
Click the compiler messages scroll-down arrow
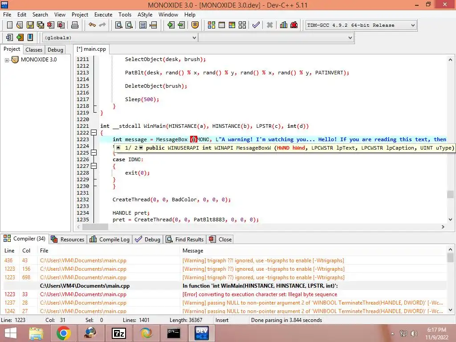[x=450, y=310]
